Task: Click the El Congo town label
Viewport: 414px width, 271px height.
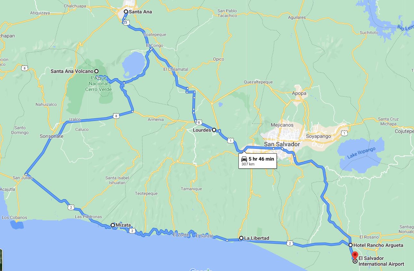Action: pyautogui.click(x=155, y=46)
